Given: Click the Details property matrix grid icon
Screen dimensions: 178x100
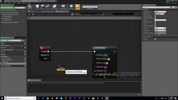Looking at the screenshot, I should click(x=173, y=7).
